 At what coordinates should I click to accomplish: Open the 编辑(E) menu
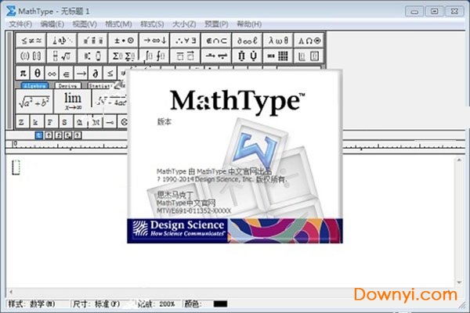pyautogui.click(x=52, y=24)
